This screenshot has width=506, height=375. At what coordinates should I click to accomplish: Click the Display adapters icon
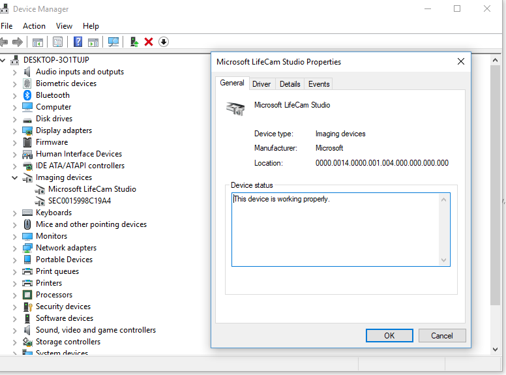pos(27,130)
